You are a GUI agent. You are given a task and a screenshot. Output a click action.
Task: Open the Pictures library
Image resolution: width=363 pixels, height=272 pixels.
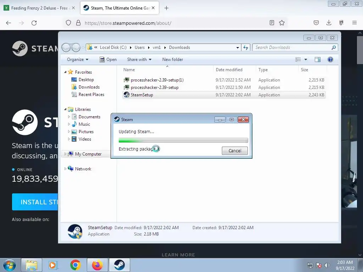coord(86,132)
